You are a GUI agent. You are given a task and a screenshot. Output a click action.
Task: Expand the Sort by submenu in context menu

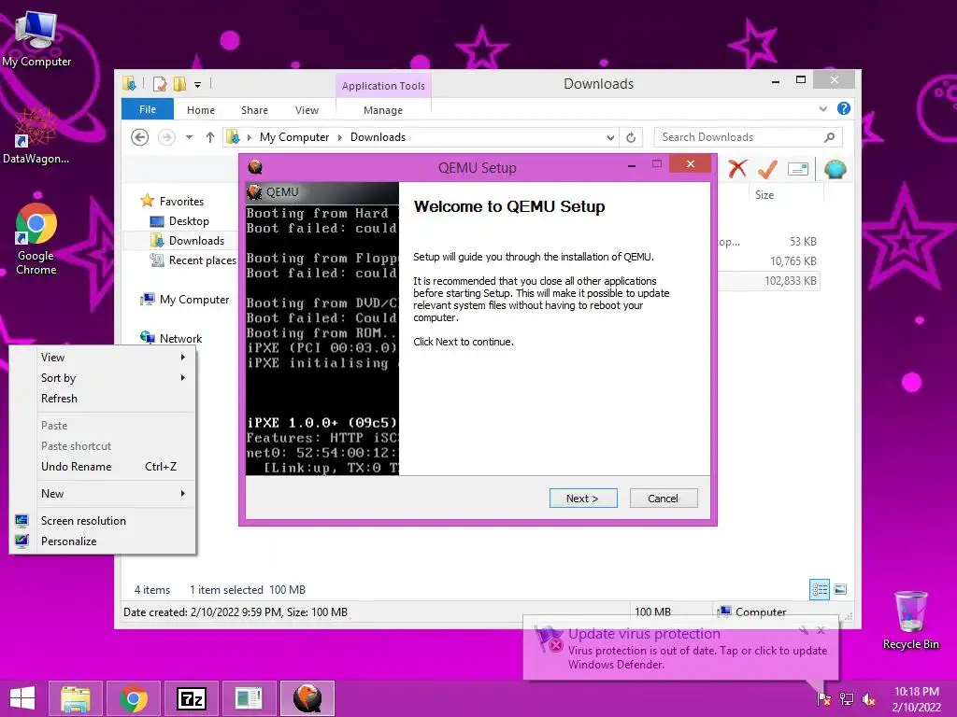coord(103,378)
